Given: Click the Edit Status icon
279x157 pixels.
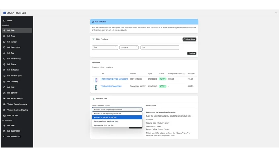Looking at the screenshot, I should (x=4, y=65).
